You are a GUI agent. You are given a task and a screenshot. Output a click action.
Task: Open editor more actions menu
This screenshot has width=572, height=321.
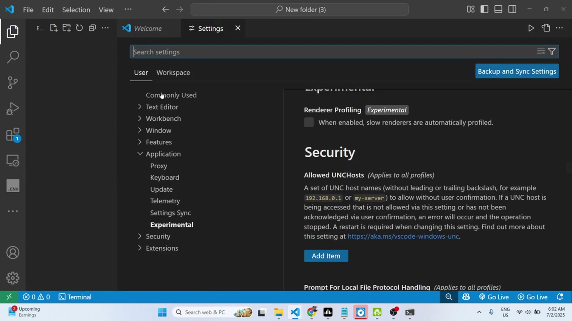click(x=559, y=28)
